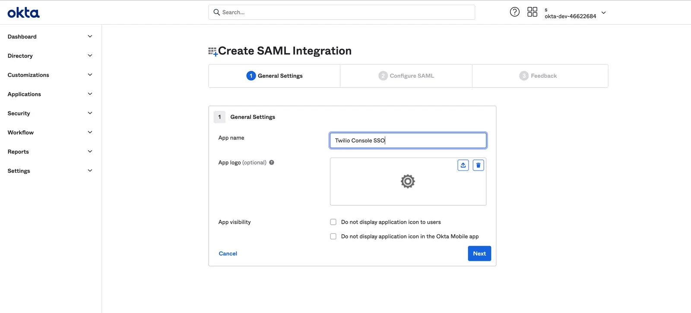Expand the Directory menu chevron
The width and height of the screenshot is (691, 313).
coord(90,56)
